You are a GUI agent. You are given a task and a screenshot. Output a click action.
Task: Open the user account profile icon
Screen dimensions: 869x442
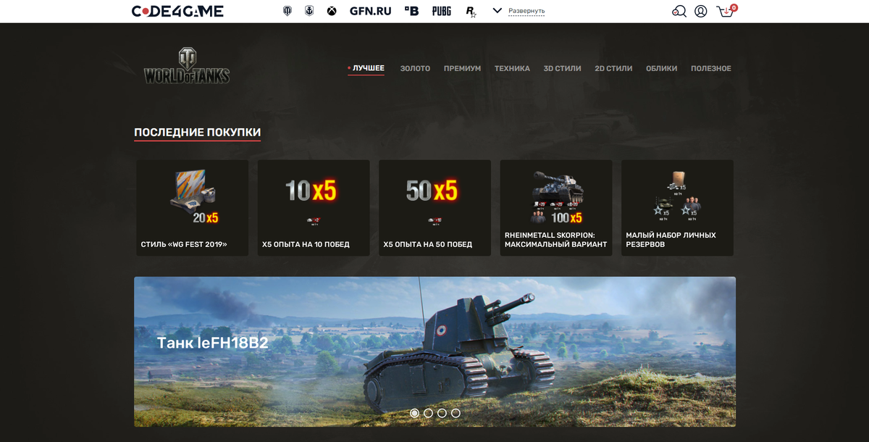coord(701,11)
